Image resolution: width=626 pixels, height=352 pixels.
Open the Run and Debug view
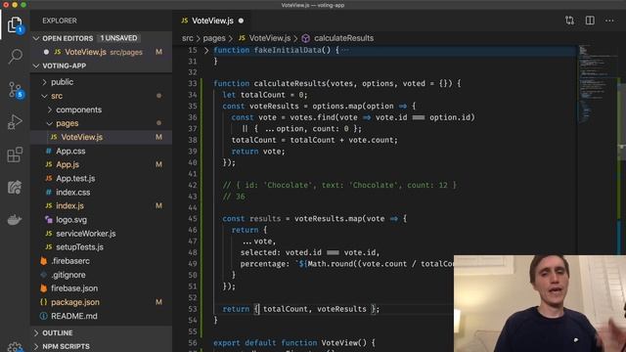point(15,122)
